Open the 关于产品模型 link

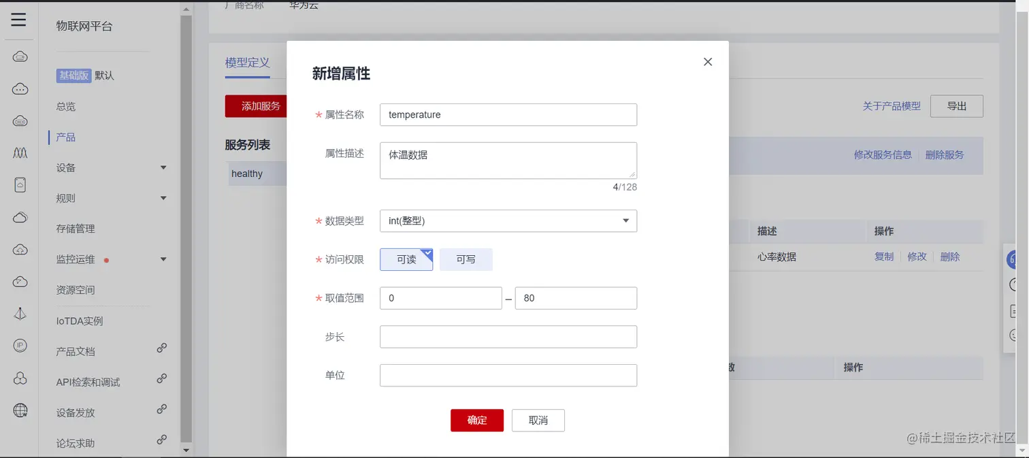tap(892, 106)
